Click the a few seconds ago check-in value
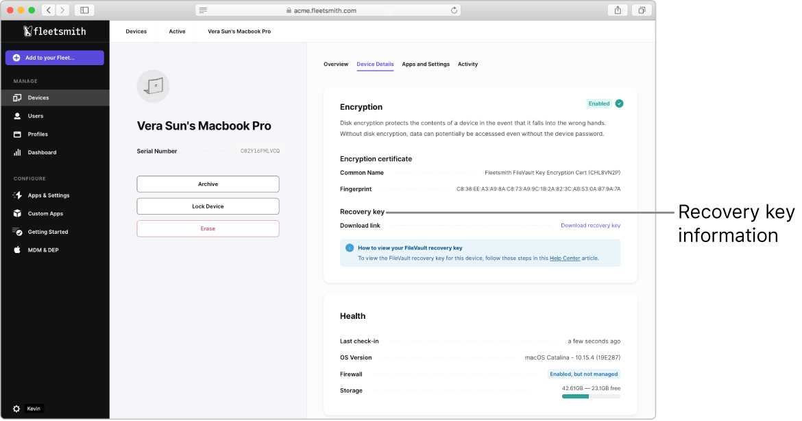Image resolution: width=802 pixels, height=421 pixels. click(x=594, y=341)
